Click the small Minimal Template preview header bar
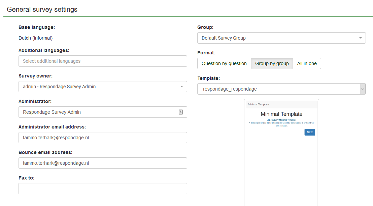 [x=281, y=104]
